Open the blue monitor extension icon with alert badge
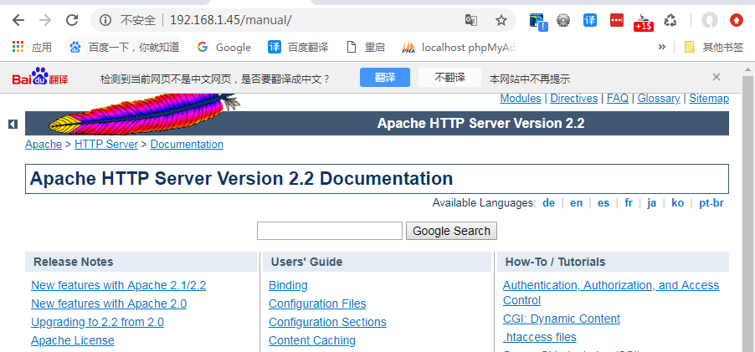Viewport: 755px width, 352px height. (x=538, y=21)
